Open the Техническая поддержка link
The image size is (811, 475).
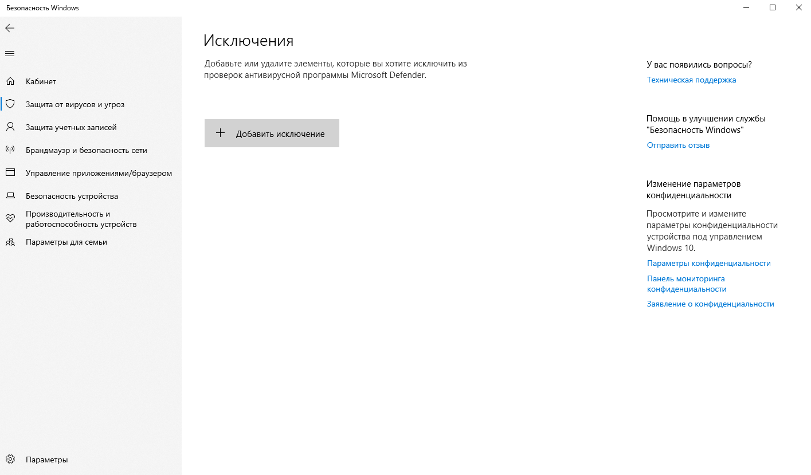click(x=691, y=80)
